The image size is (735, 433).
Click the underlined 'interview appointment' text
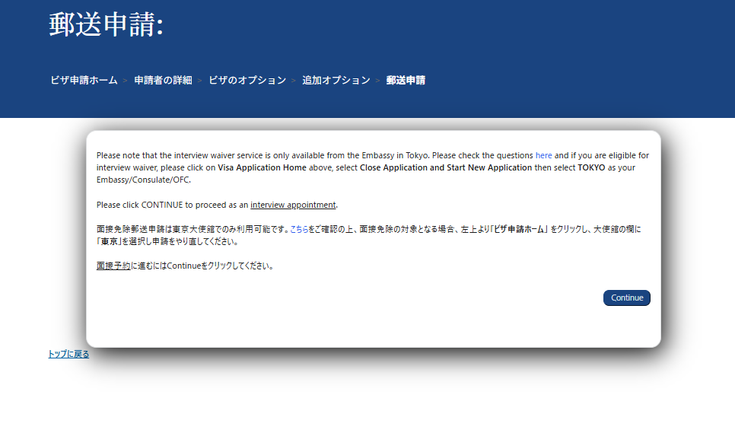(x=293, y=205)
